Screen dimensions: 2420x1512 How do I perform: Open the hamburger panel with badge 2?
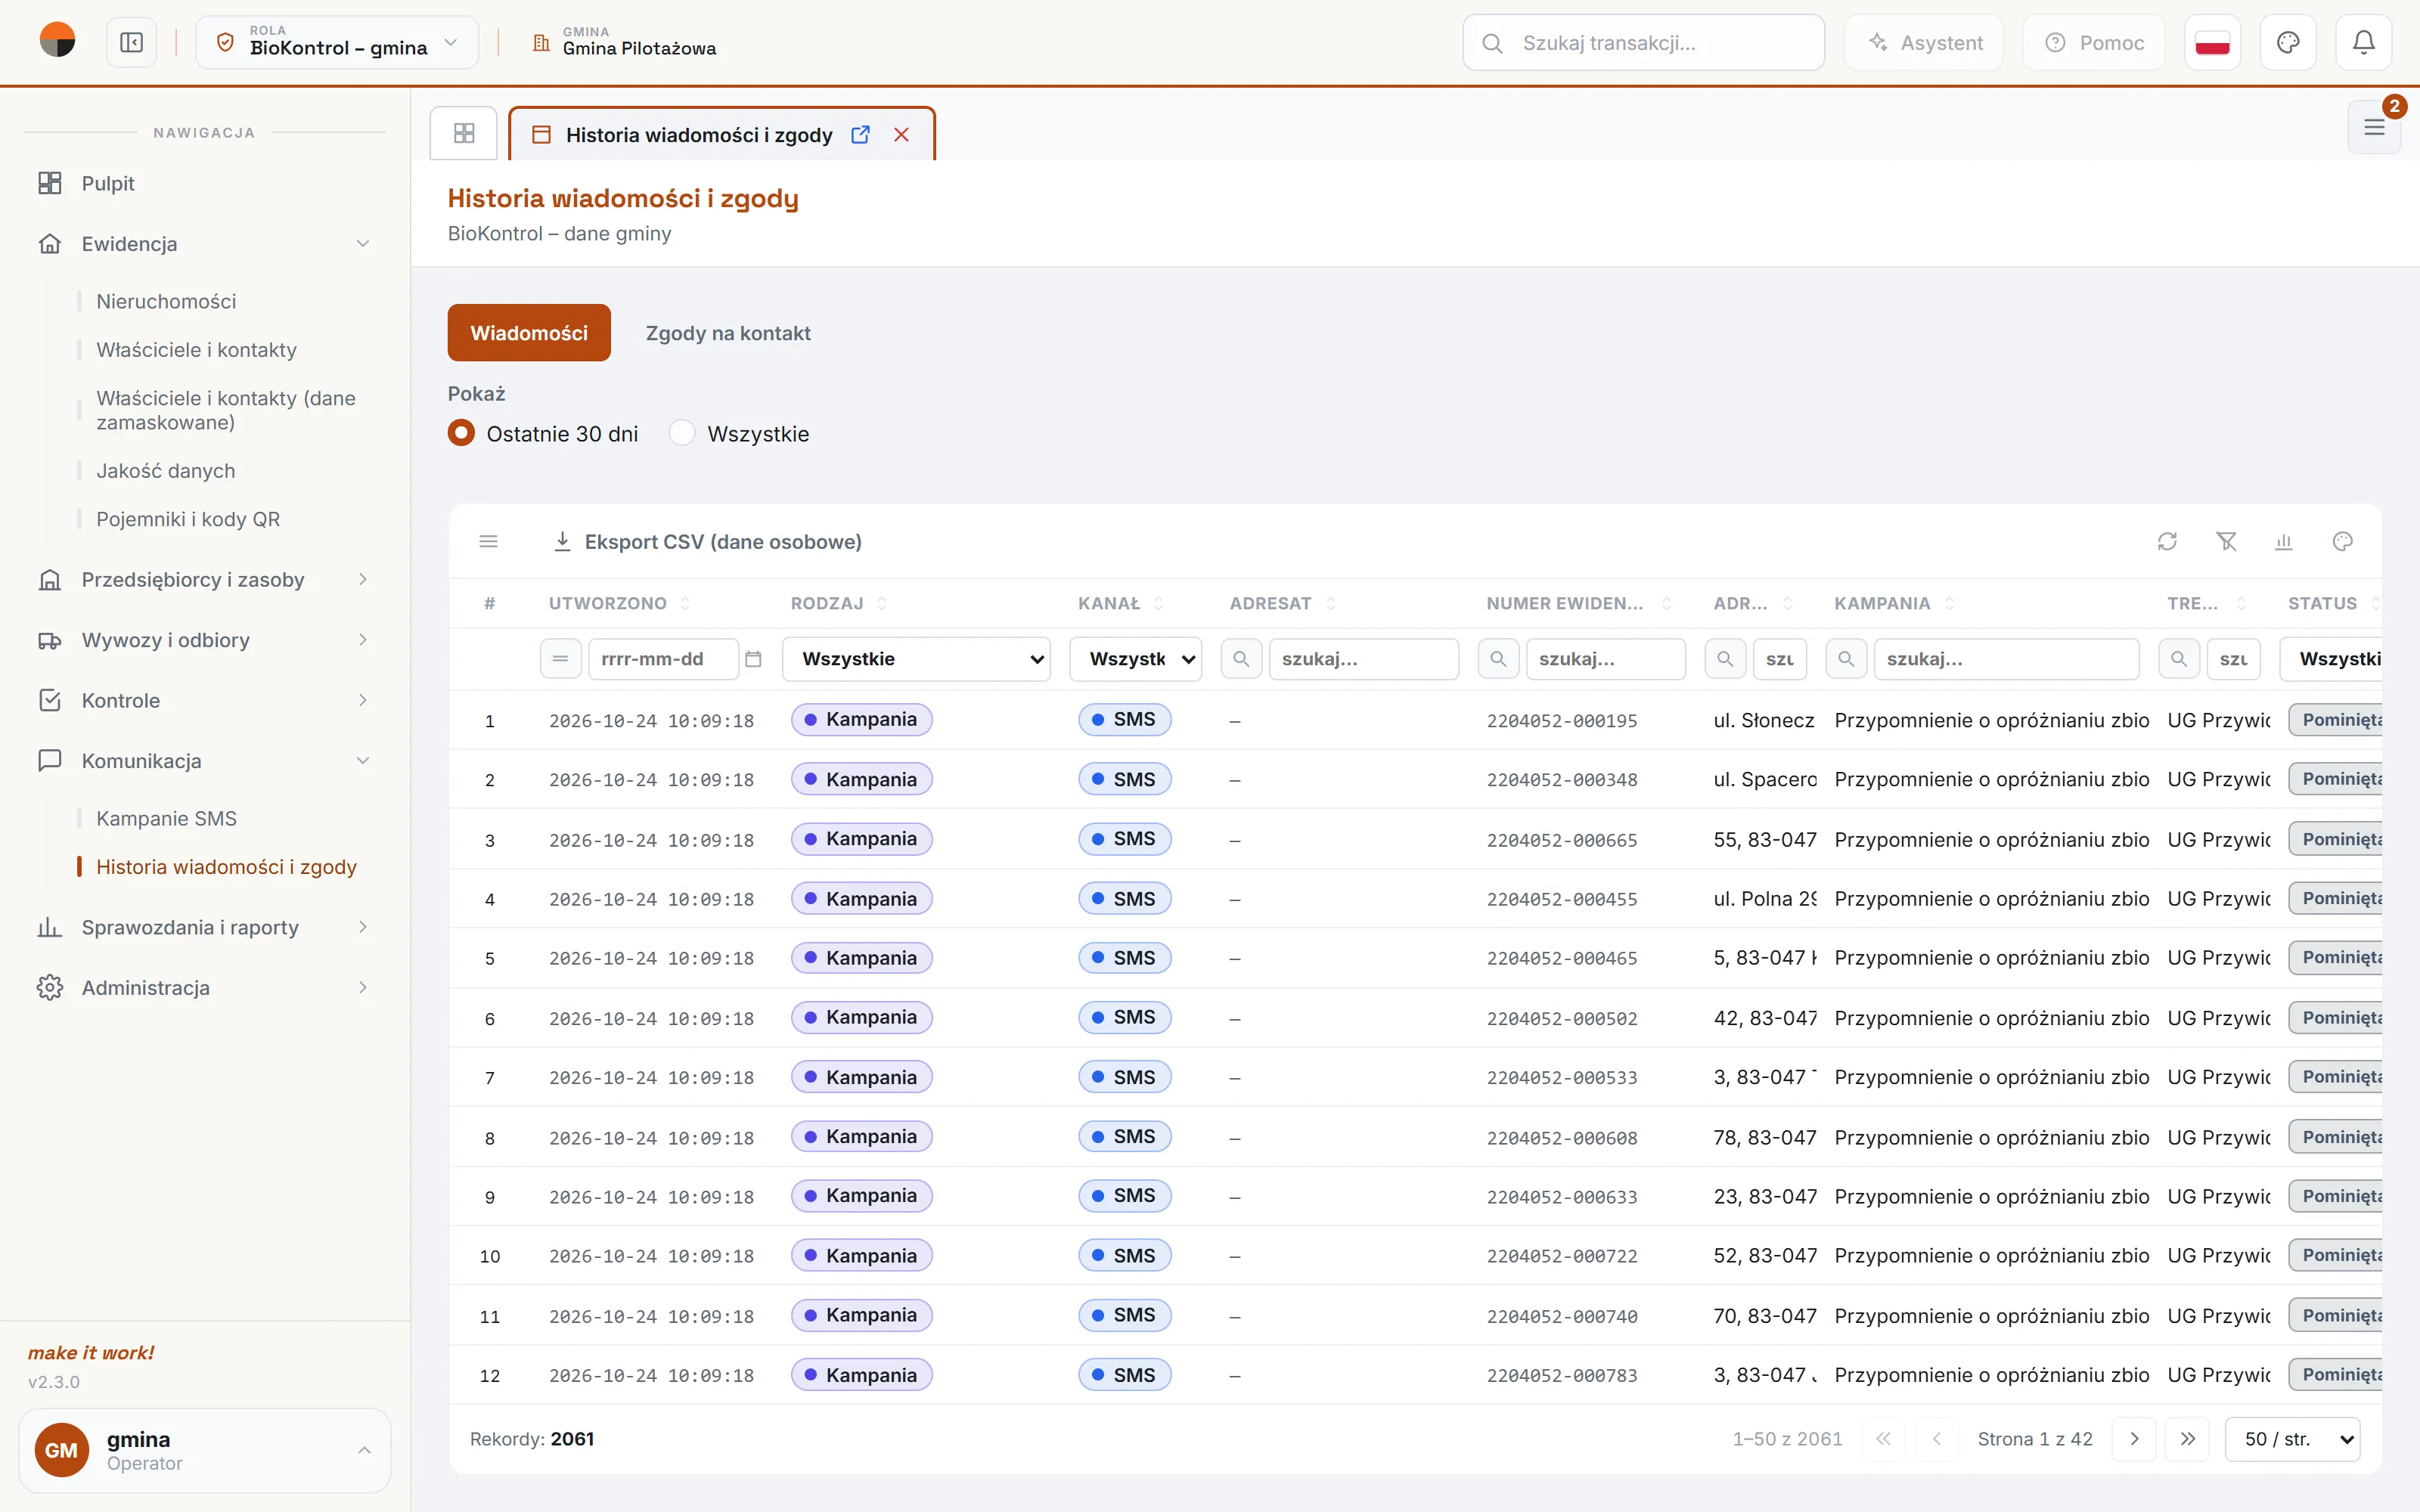point(2374,127)
